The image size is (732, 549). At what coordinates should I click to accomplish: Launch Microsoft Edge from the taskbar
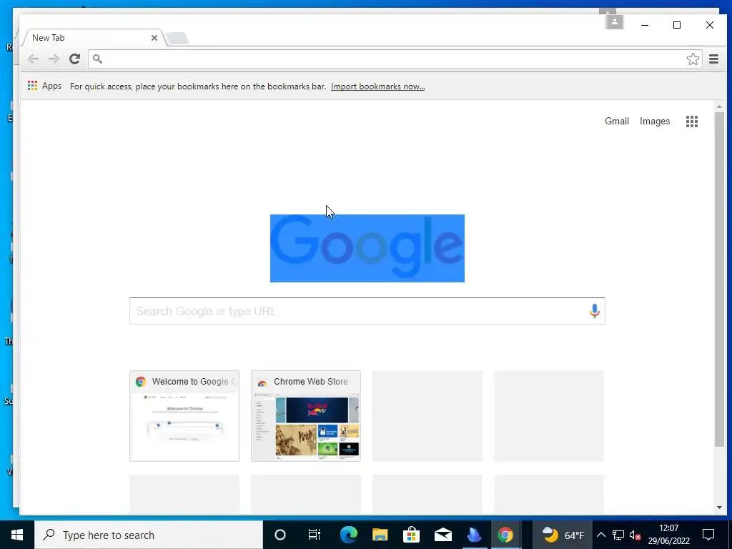348,535
